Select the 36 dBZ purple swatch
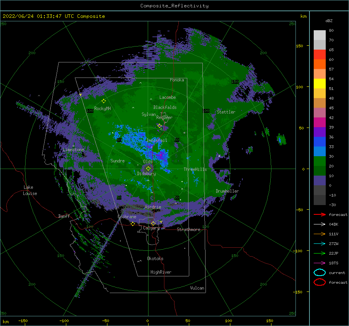 [x=320, y=132]
